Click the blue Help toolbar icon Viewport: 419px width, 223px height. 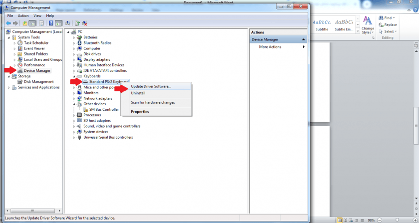[x=51, y=23]
